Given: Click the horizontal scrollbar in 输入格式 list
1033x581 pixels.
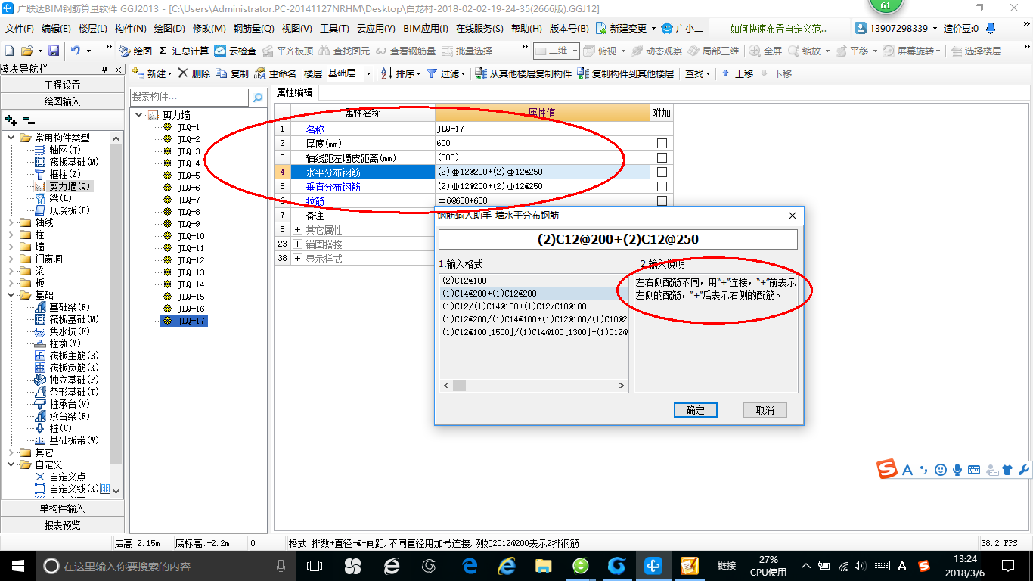Looking at the screenshot, I should point(533,386).
